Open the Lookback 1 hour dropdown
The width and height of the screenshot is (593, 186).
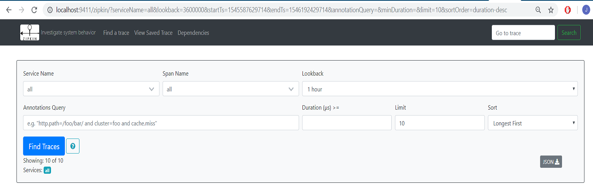point(440,89)
